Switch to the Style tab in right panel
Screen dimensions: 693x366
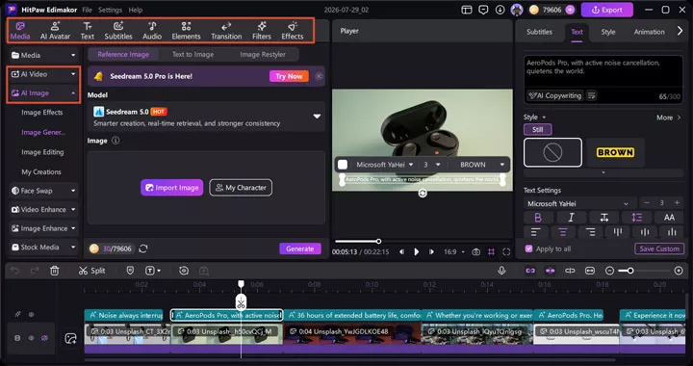click(608, 32)
